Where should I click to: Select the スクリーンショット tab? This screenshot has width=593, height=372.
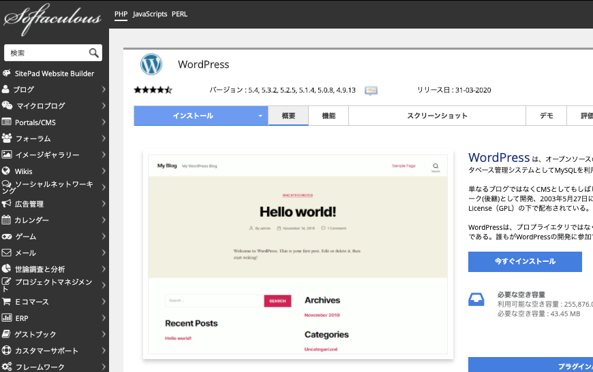pos(437,116)
